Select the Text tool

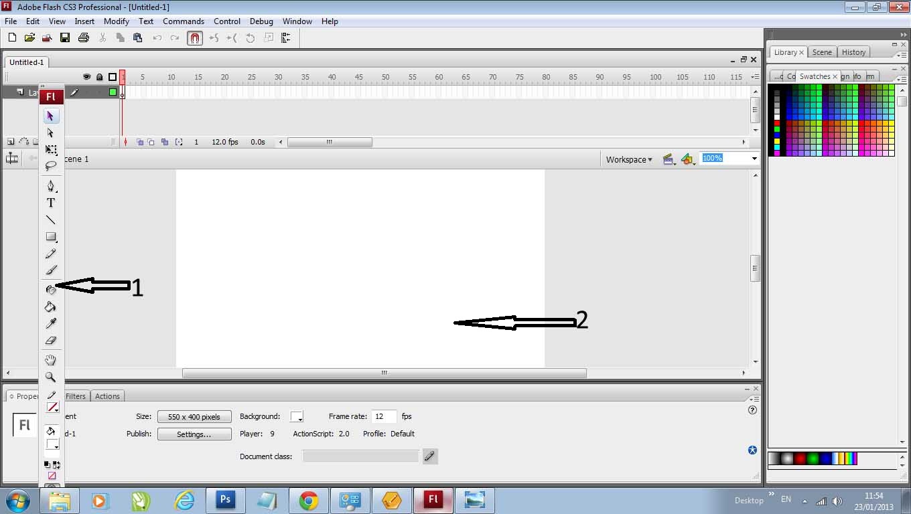(50, 203)
